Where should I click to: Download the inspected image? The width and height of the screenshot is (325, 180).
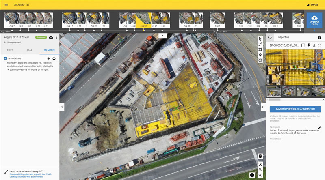314,45
